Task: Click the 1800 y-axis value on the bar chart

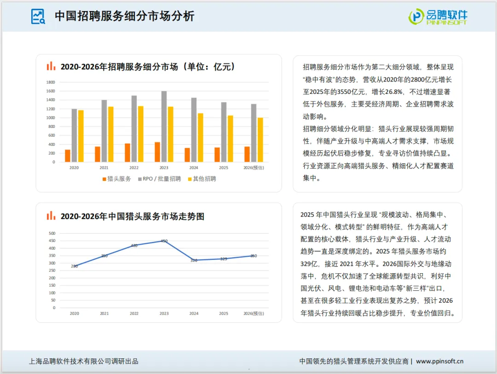Action: 51,82
